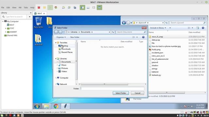This screenshot has width=209, height=117.
Task: Expand the Computer node in the dialog
Action: [x=56, y=78]
